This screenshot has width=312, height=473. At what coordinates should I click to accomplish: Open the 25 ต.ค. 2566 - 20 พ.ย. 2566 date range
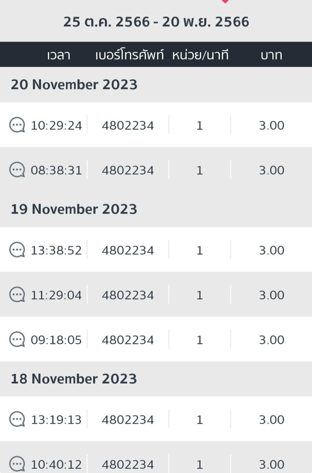coord(156,22)
